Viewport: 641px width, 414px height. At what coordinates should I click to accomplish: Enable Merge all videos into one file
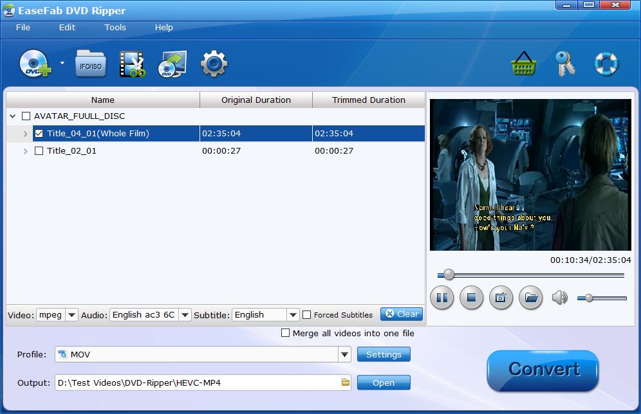(x=285, y=333)
